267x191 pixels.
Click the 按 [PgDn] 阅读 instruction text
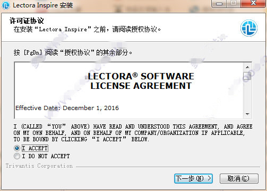point(73,52)
